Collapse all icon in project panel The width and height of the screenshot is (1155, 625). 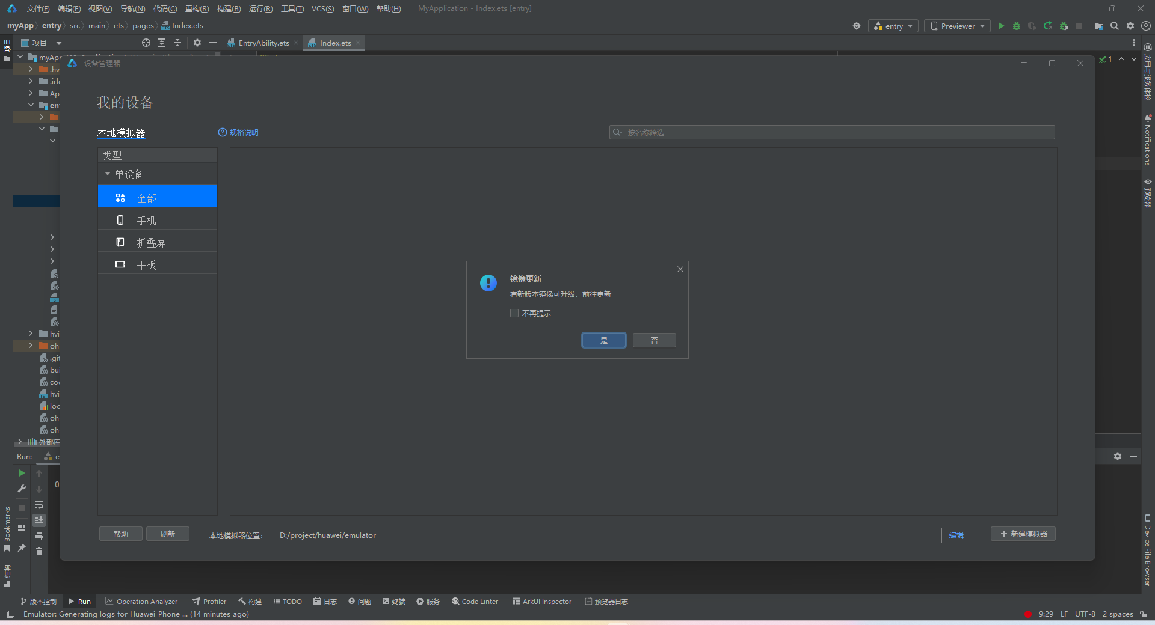point(177,43)
